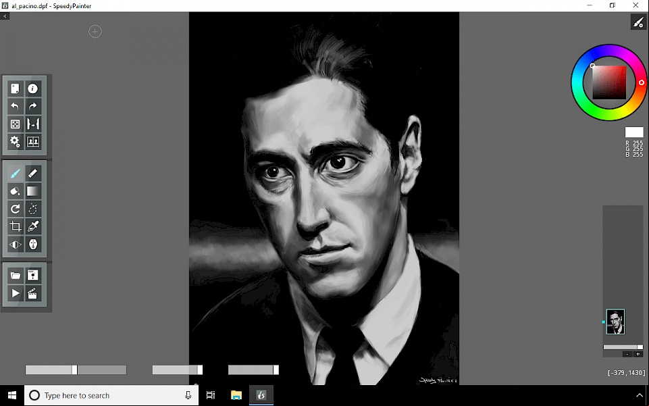Open the reference image view icon
The image size is (649, 406).
(x=32, y=142)
